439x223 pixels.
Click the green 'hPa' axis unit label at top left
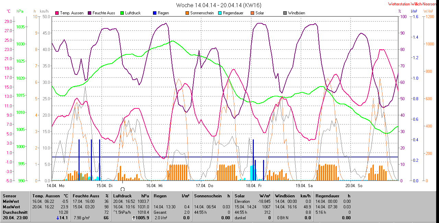pos(20,11)
